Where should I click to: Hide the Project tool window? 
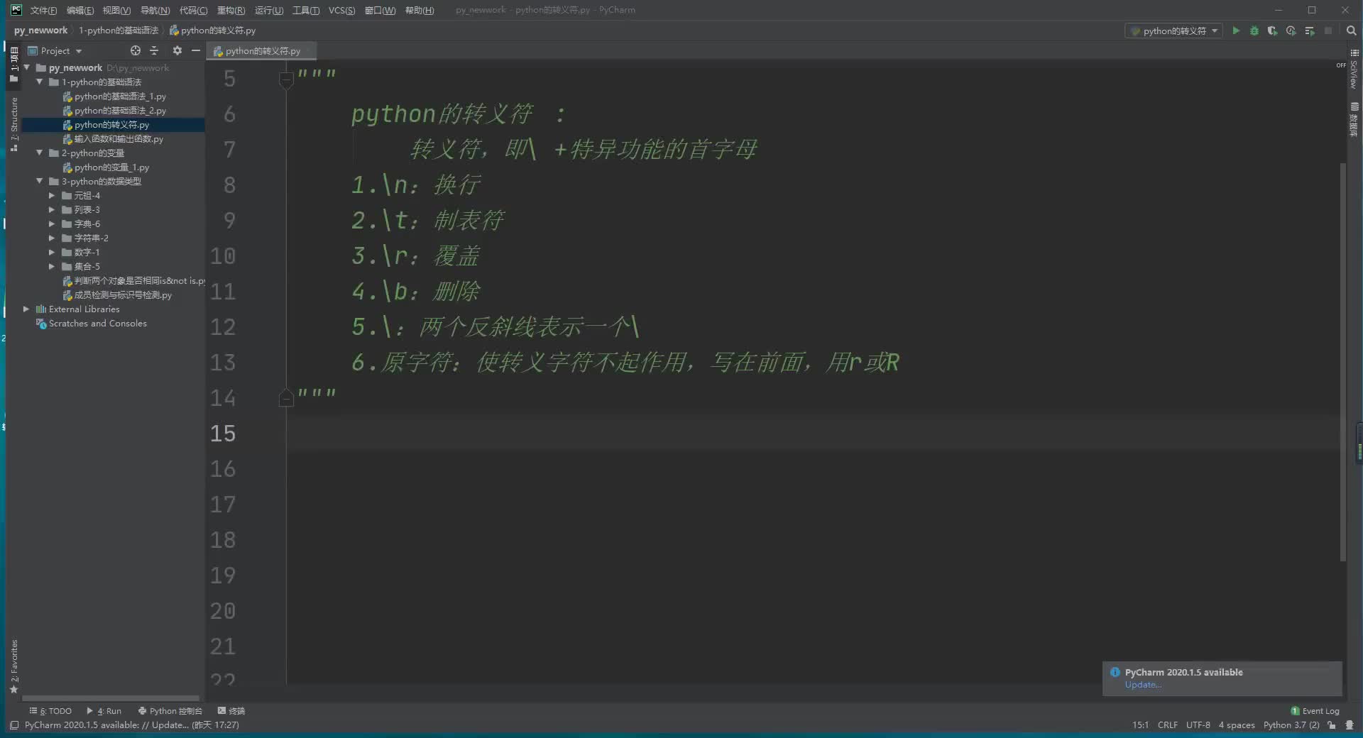(196, 50)
